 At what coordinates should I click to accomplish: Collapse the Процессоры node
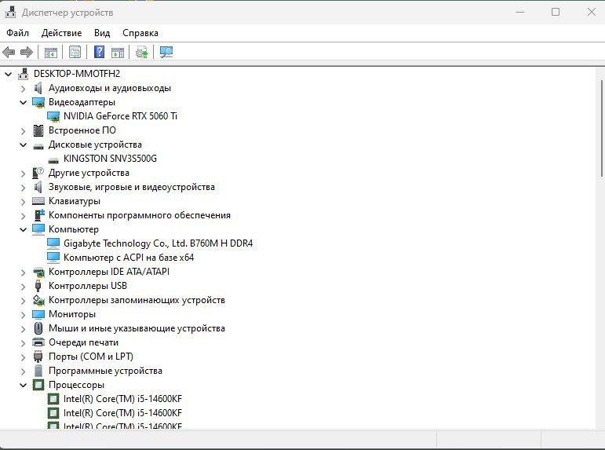point(24,385)
